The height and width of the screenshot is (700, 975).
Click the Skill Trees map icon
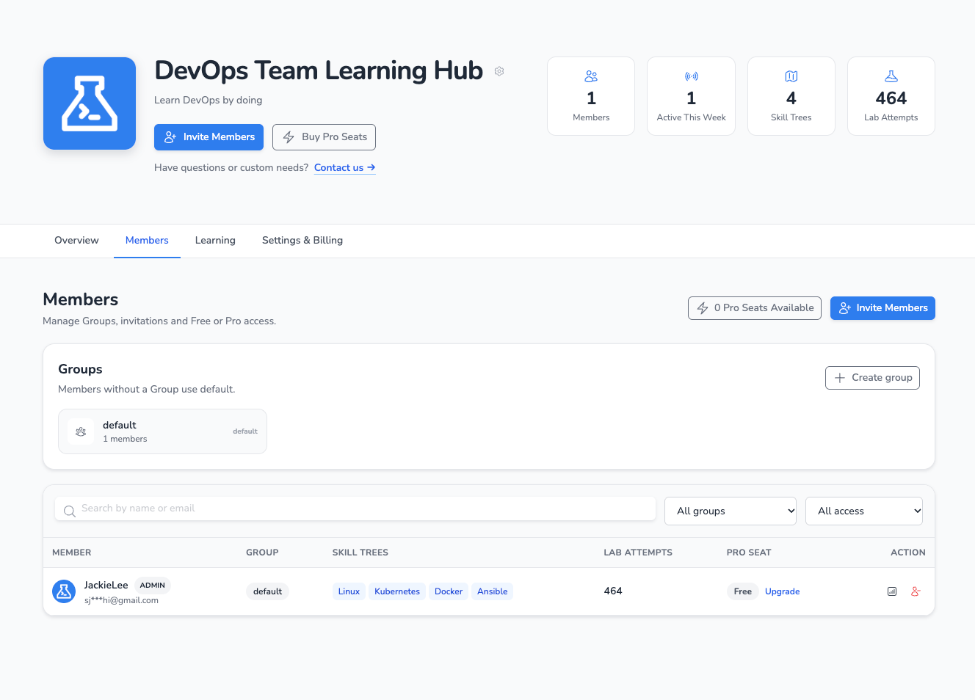click(x=791, y=76)
